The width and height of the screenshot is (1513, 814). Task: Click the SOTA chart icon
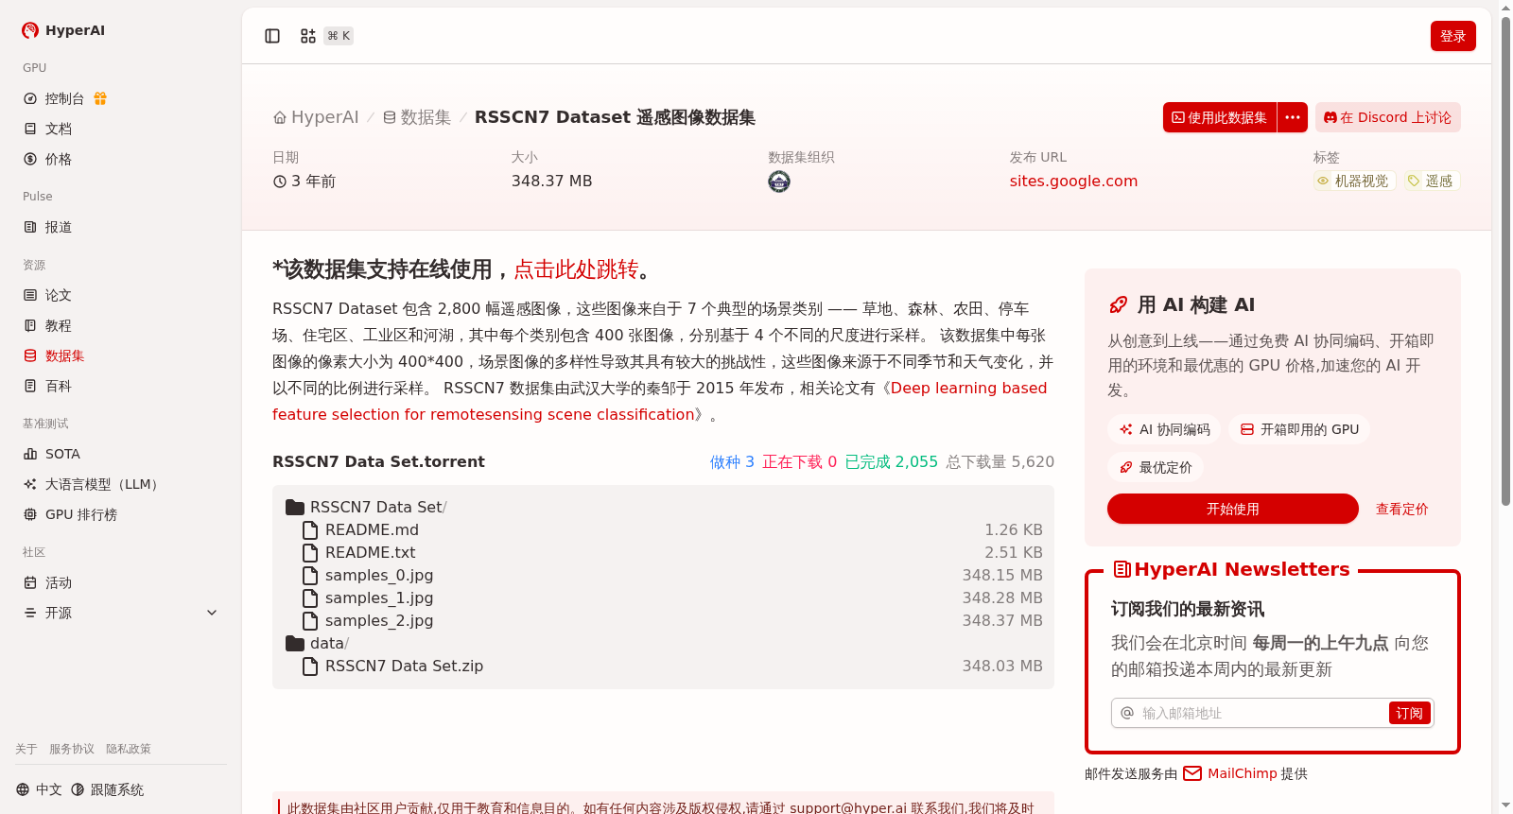coord(30,454)
